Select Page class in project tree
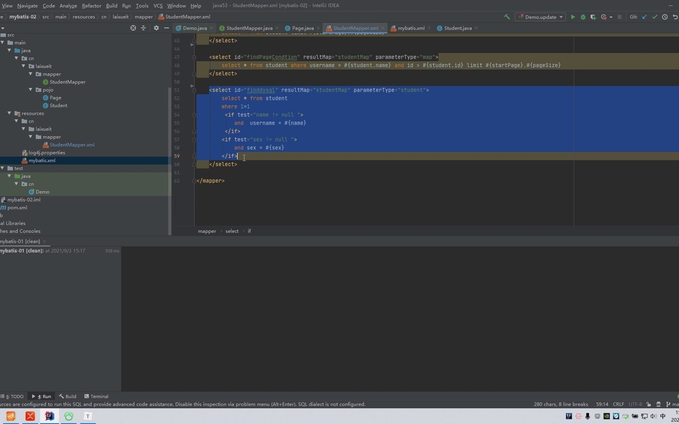This screenshot has height=424, width=679. pos(55,97)
